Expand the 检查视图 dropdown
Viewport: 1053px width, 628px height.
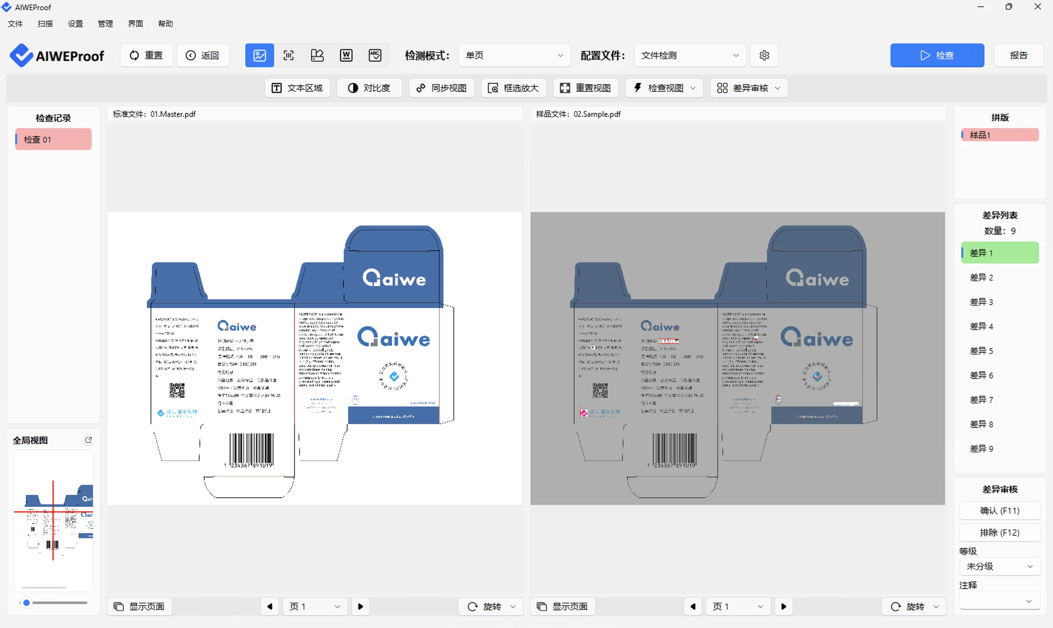point(664,88)
